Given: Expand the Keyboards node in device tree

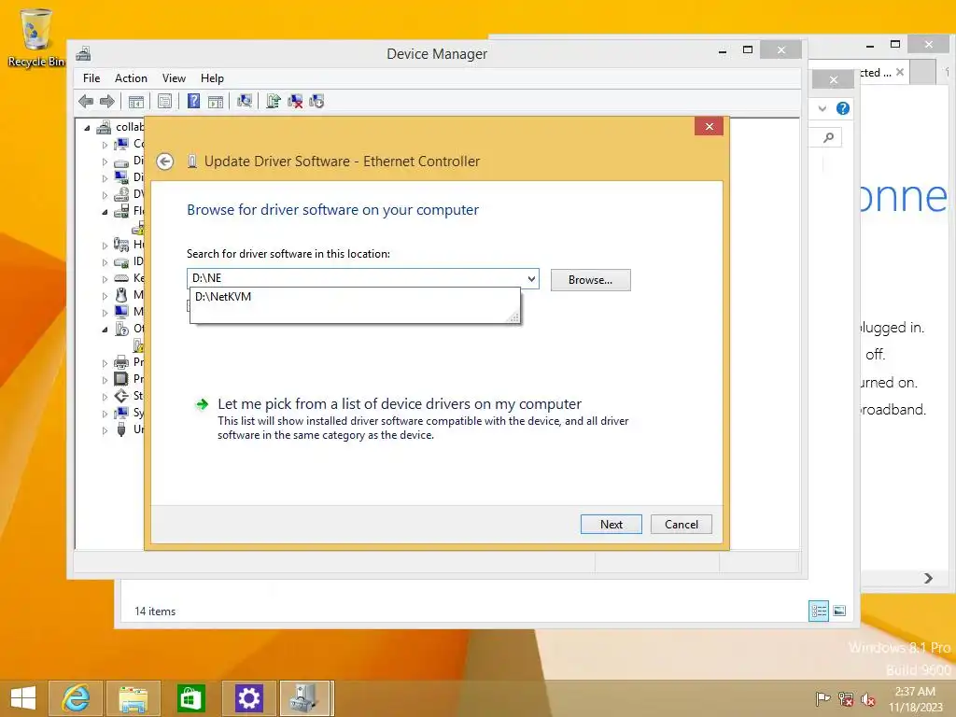Looking at the screenshot, I should coord(105,279).
